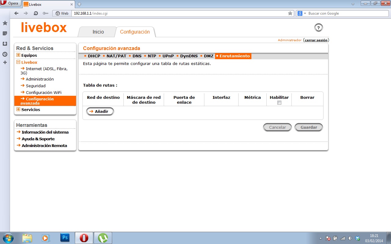Switch to the Inicio tab

98,32
